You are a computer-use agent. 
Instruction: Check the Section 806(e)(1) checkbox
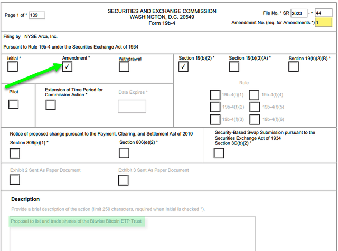coord(15,153)
